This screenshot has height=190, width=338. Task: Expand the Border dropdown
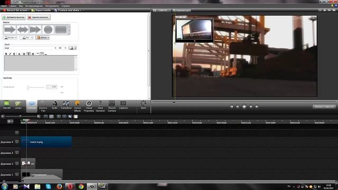[x=11, y=37]
